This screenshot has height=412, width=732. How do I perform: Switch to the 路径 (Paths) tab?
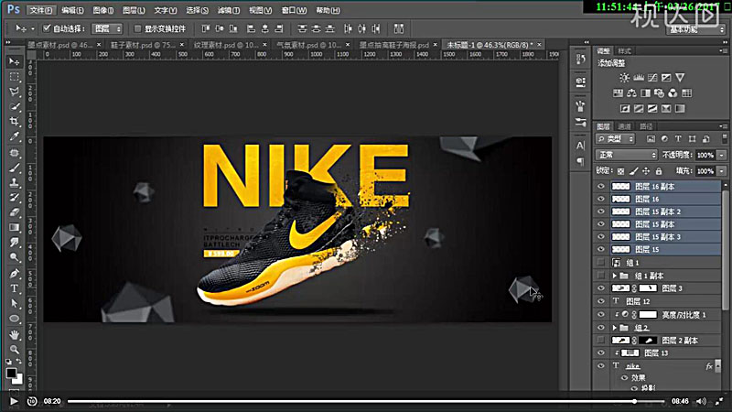tap(646, 126)
